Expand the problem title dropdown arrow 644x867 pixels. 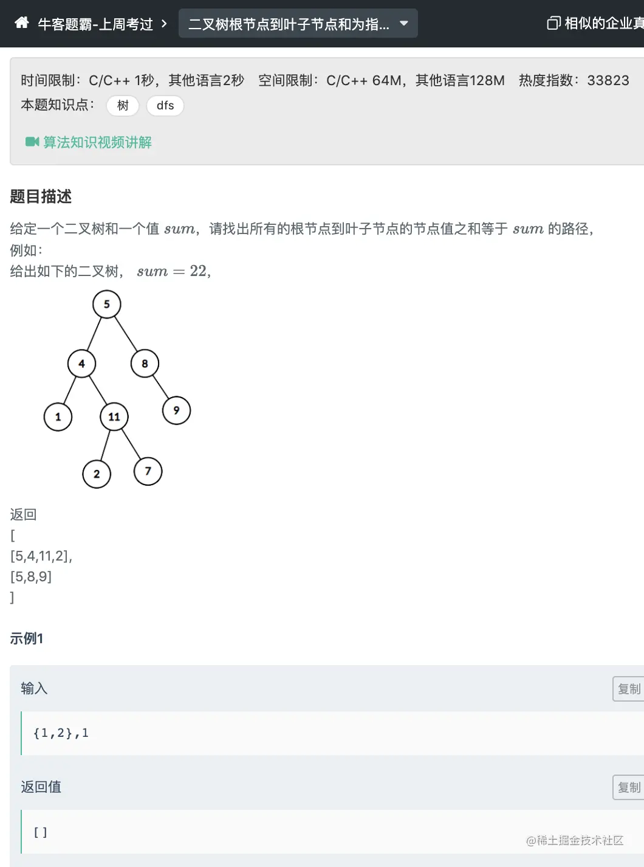tap(403, 24)
